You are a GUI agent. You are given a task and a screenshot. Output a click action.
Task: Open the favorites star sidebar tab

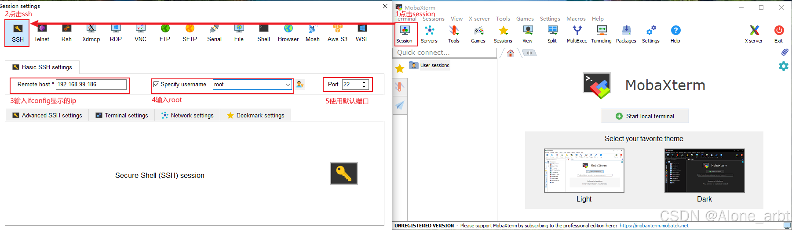[400, 68]
